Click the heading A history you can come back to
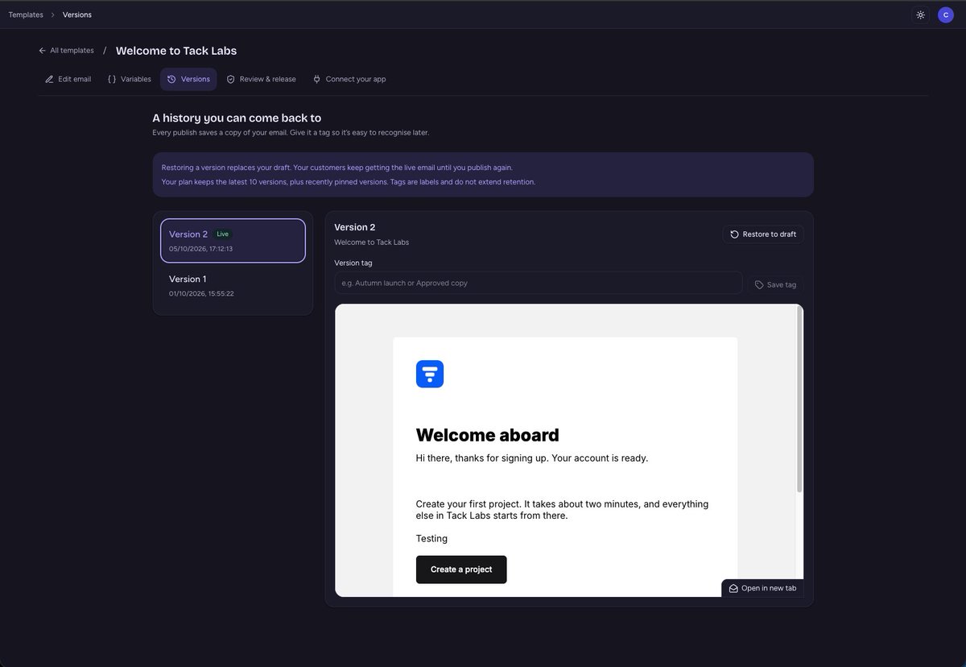This screenshot has width=966, height=667. pos(237,118)
